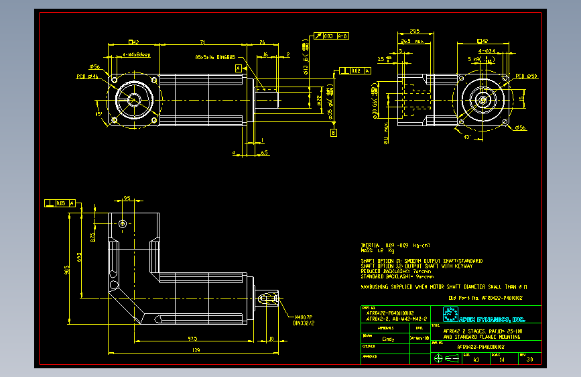Select the 'MASS 1.2 Kg' note

point(377,250)
